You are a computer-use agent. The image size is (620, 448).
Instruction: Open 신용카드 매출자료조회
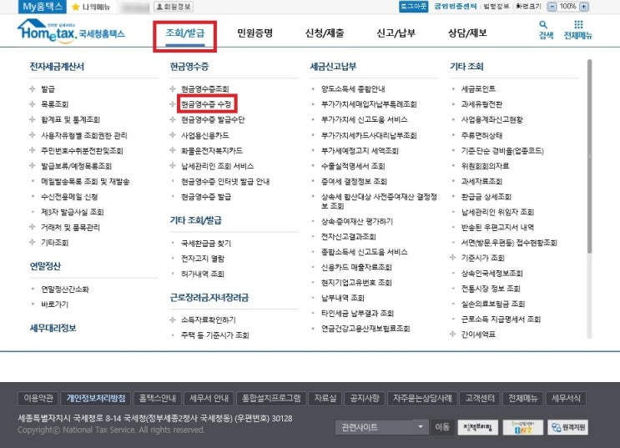tap(356, 267)
